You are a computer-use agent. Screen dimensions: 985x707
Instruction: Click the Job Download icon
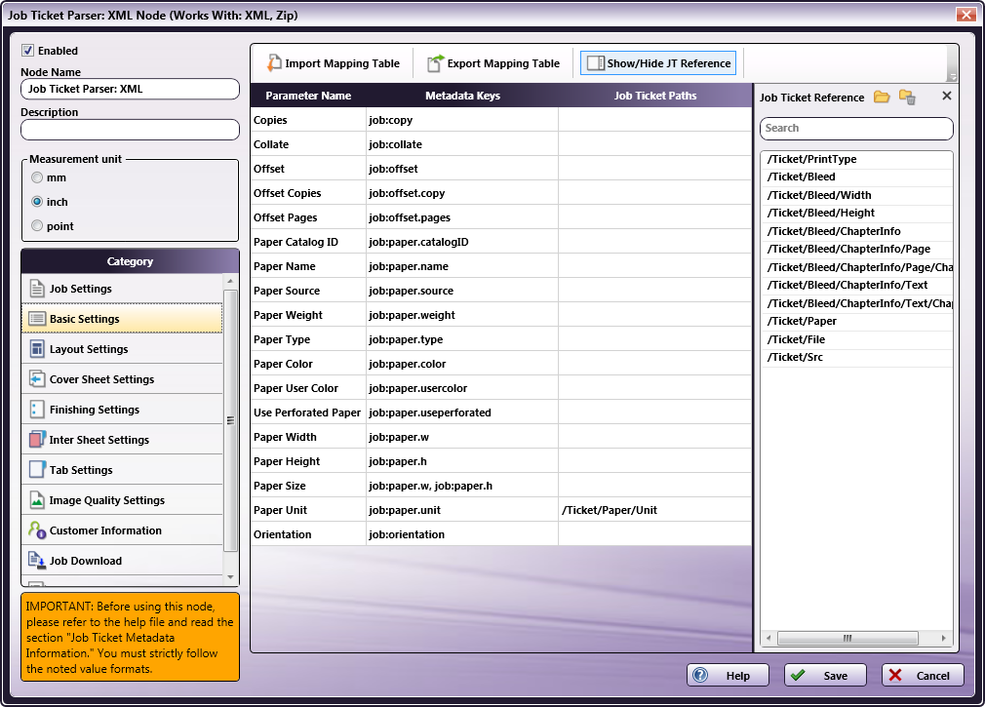point(37,561)
